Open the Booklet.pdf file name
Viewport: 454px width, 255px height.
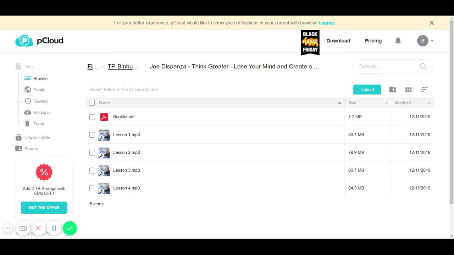click(124, 117)
